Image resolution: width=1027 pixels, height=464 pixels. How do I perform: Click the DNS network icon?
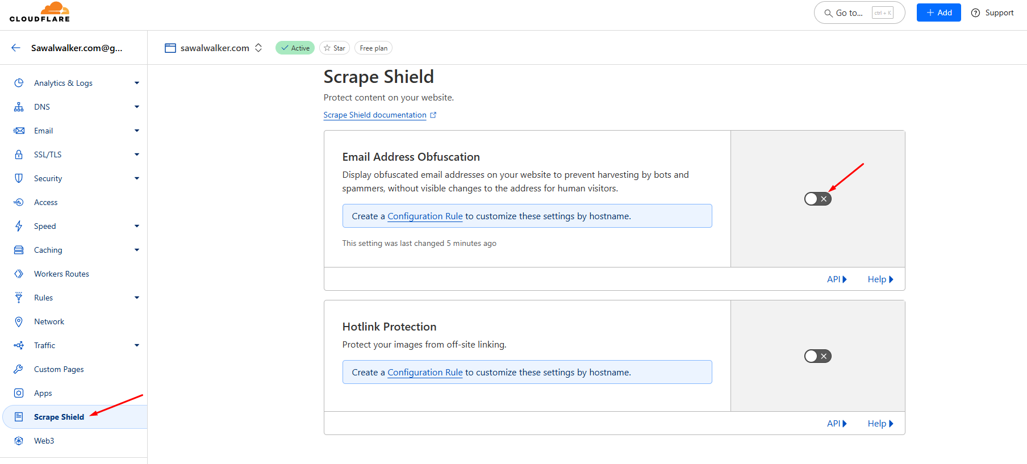19,107
